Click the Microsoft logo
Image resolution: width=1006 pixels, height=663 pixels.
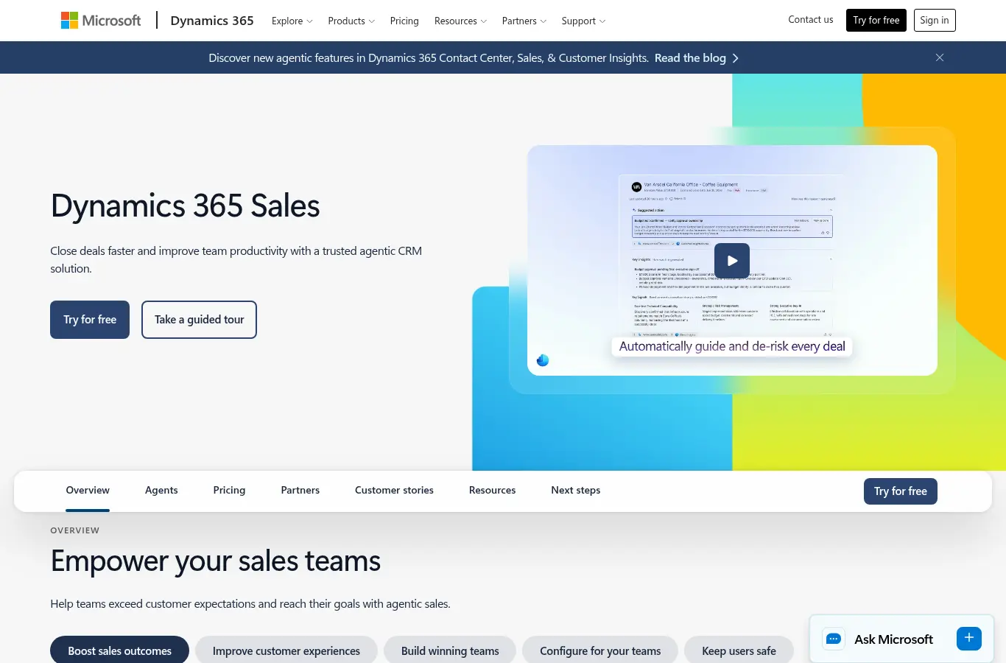pos(101,21)
